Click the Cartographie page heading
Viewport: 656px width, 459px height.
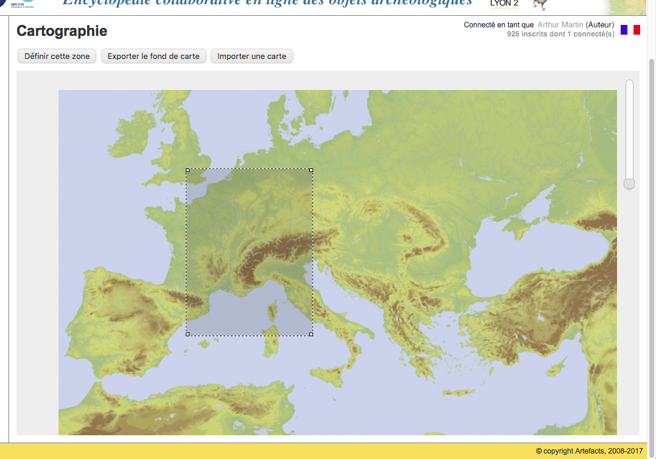coord(62,31)
